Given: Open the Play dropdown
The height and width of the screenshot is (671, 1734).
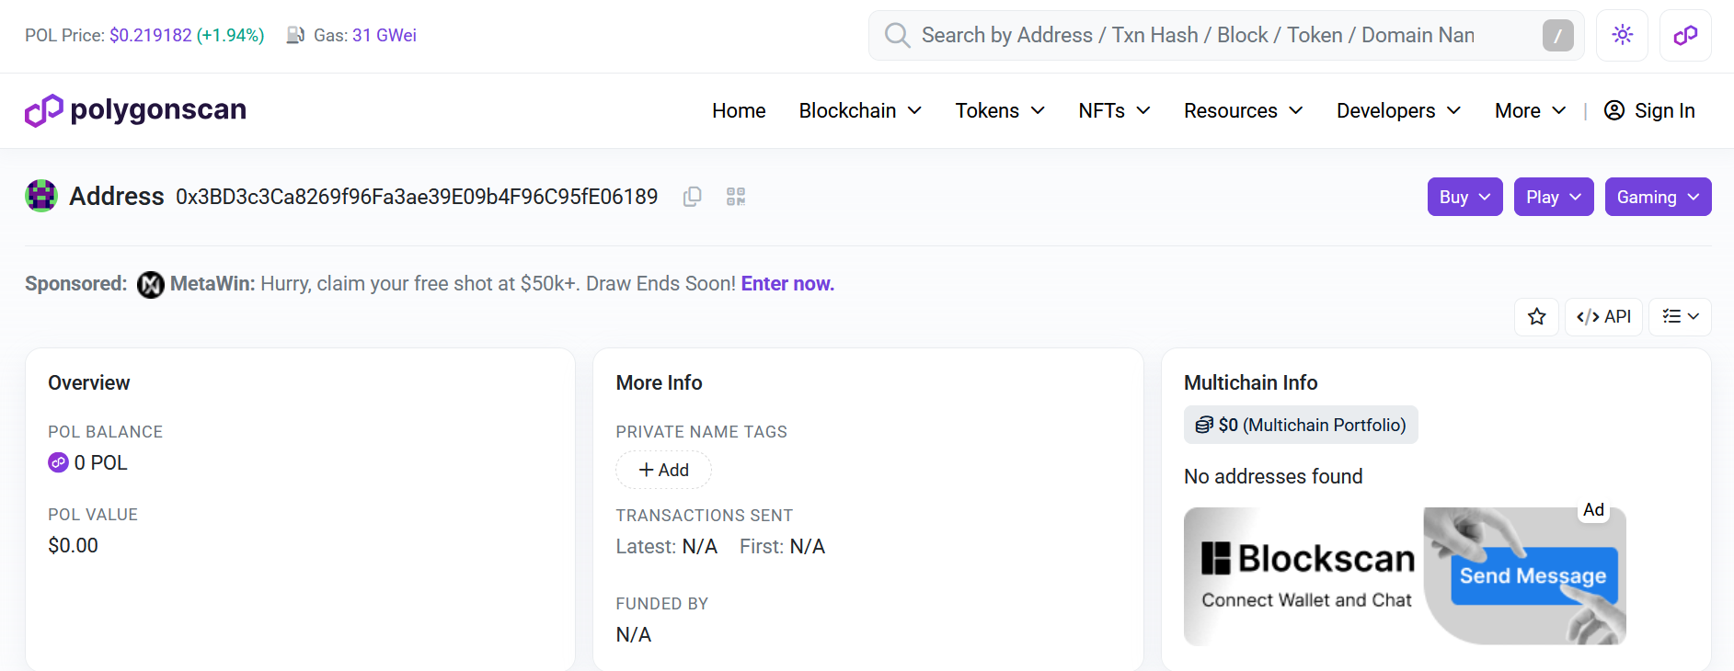Looking at the screenshot, I should (x=1554, y=197).
